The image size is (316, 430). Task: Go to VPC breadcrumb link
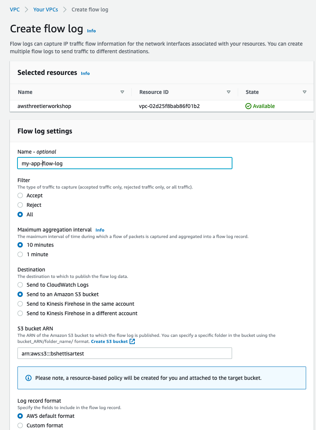pos(15,10)
